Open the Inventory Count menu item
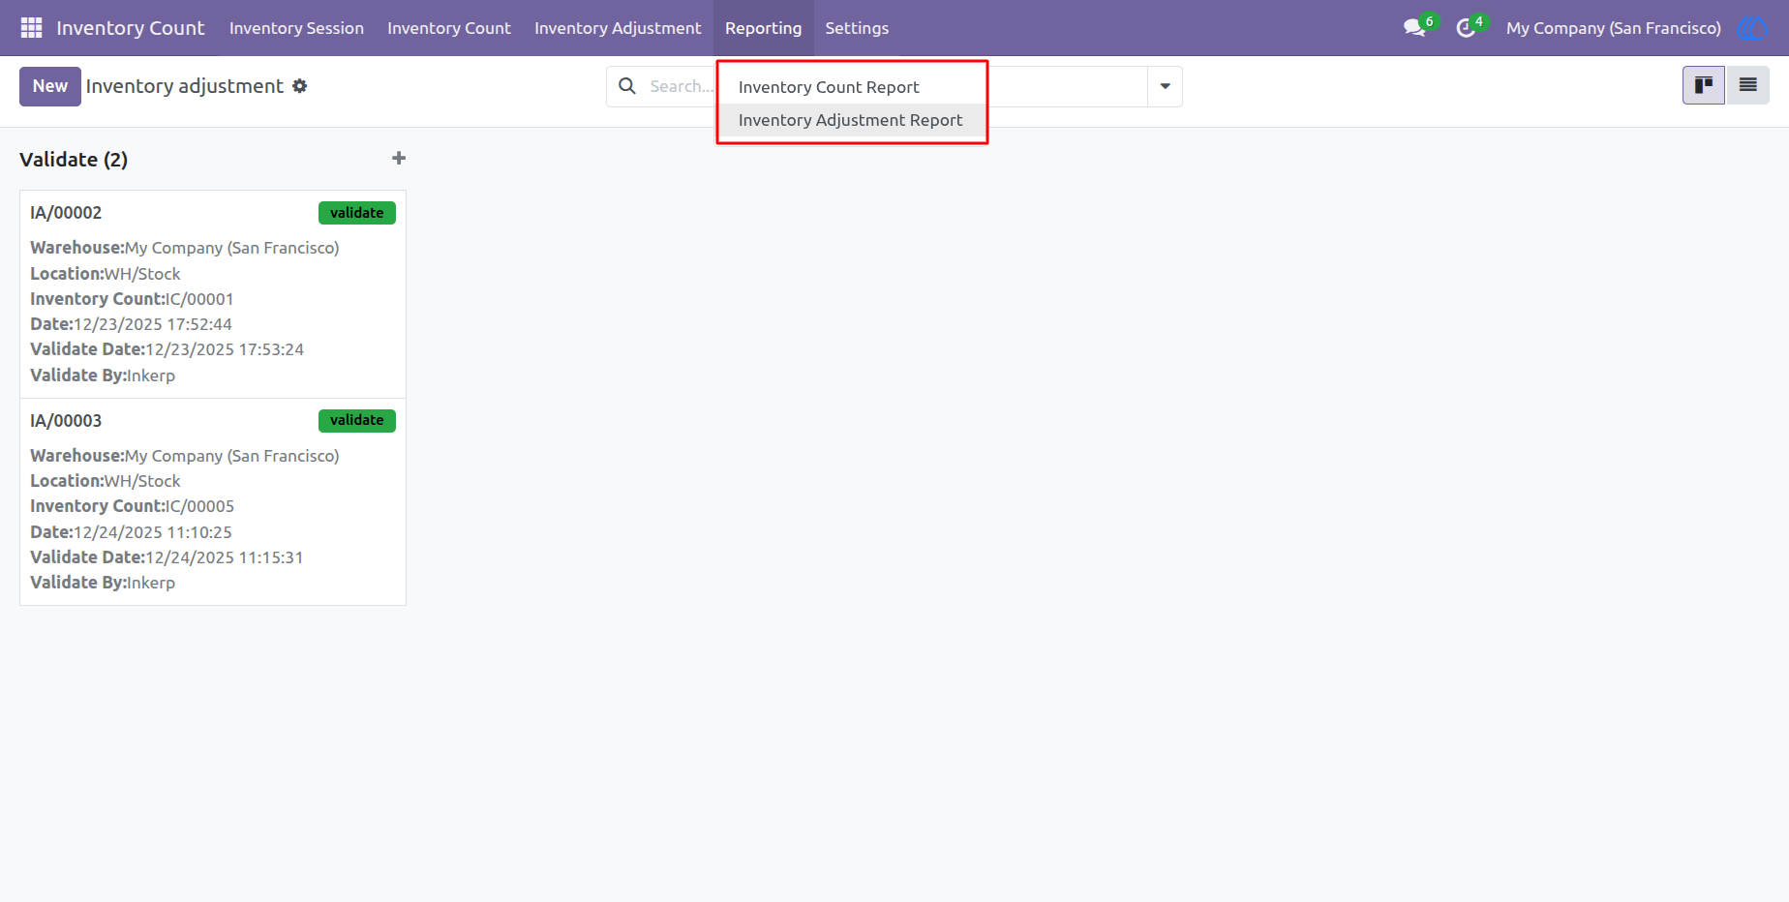Image resolution: width=1789 pixels, height=902 pixels. click(x=449, y=28)
